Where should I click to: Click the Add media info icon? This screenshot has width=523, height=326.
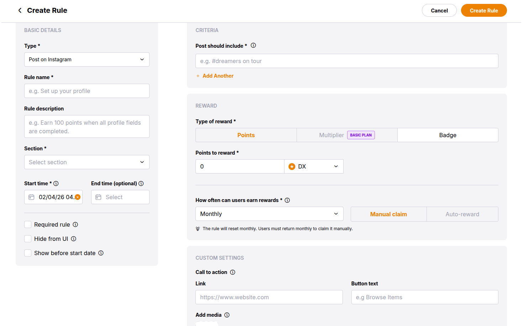[227, 315]
